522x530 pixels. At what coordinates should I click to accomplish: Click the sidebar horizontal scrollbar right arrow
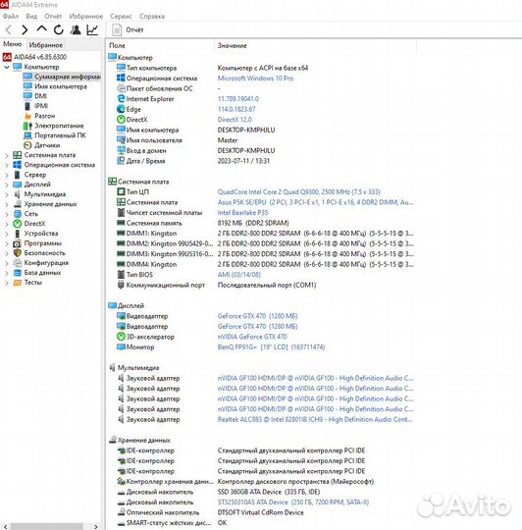(x=96, y=526)
